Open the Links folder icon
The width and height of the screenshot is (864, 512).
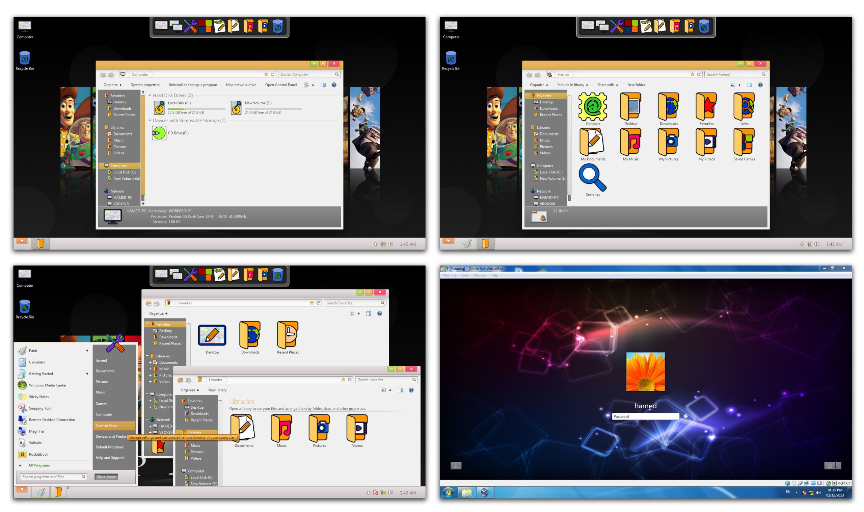point(744,106)
